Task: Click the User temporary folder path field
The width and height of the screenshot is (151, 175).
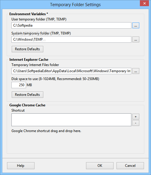Action: [x=71, y=25]
